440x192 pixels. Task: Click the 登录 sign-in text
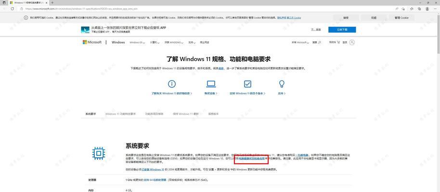tap(345, 43)
